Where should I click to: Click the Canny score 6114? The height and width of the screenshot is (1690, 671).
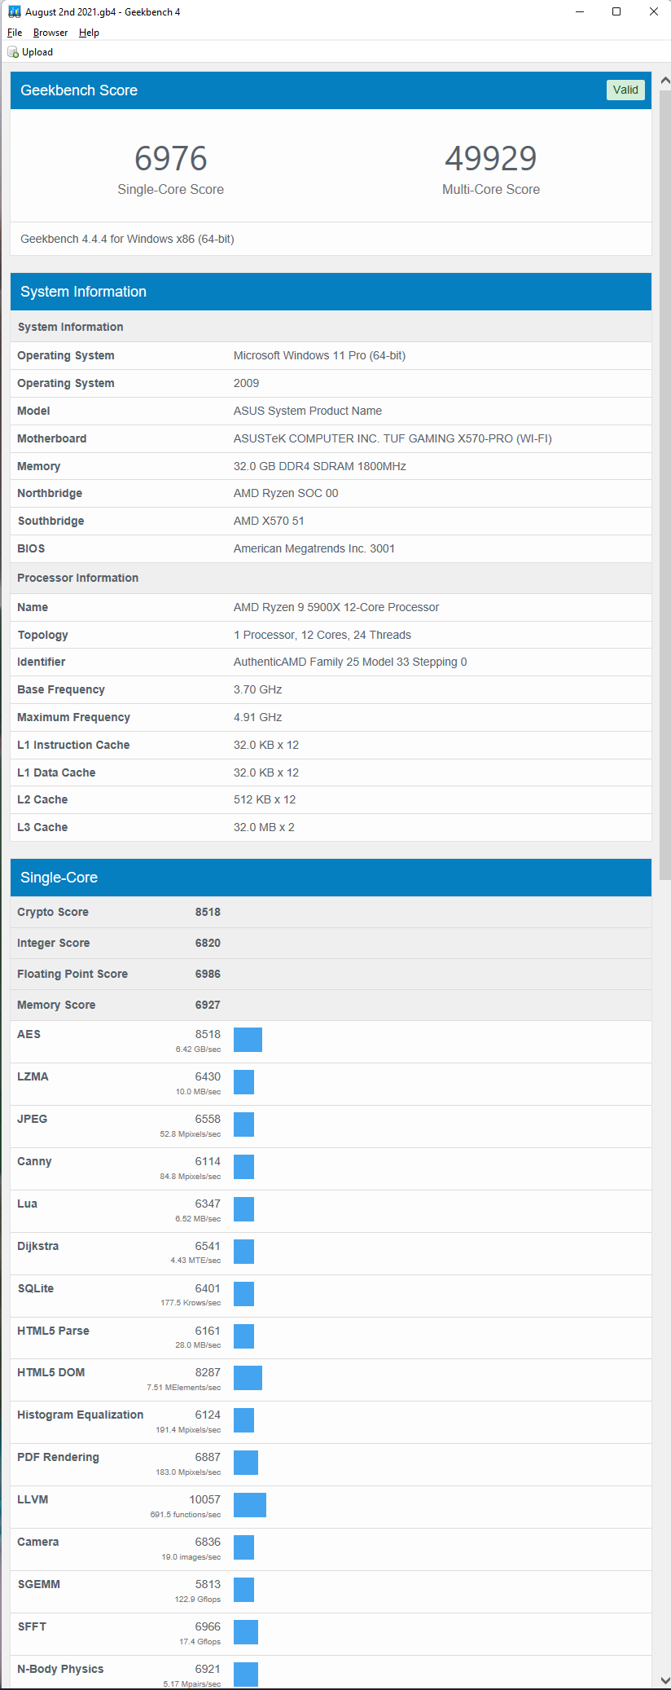pyautogui.click(x=208, y=1161)
